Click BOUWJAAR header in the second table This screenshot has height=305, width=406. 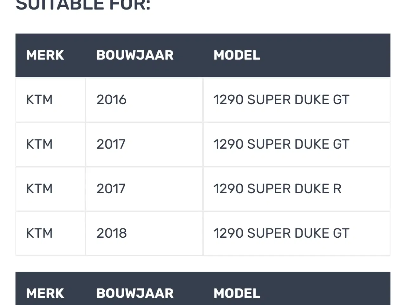click(135, 293)
